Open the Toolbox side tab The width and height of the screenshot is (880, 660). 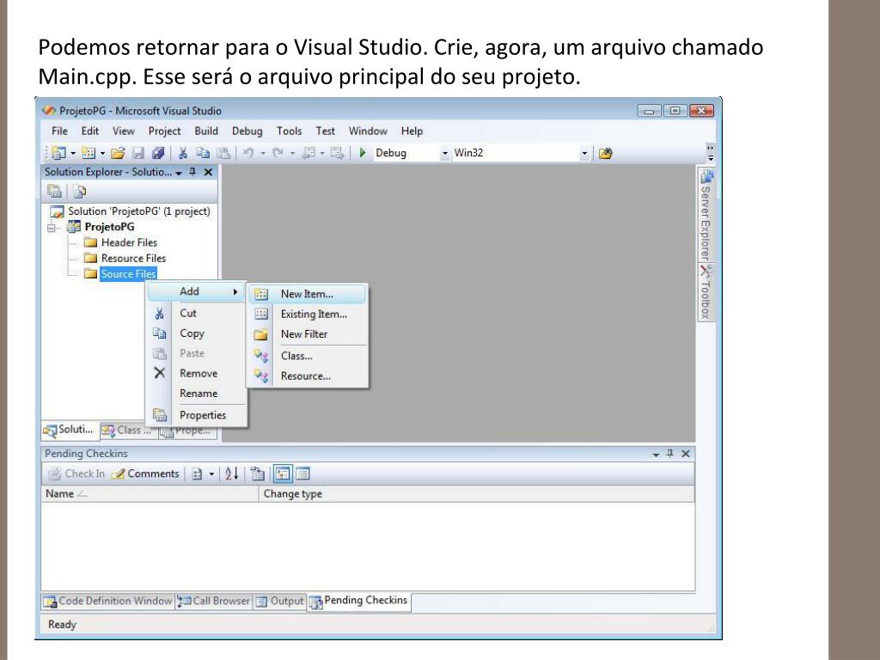pos(706,292)
